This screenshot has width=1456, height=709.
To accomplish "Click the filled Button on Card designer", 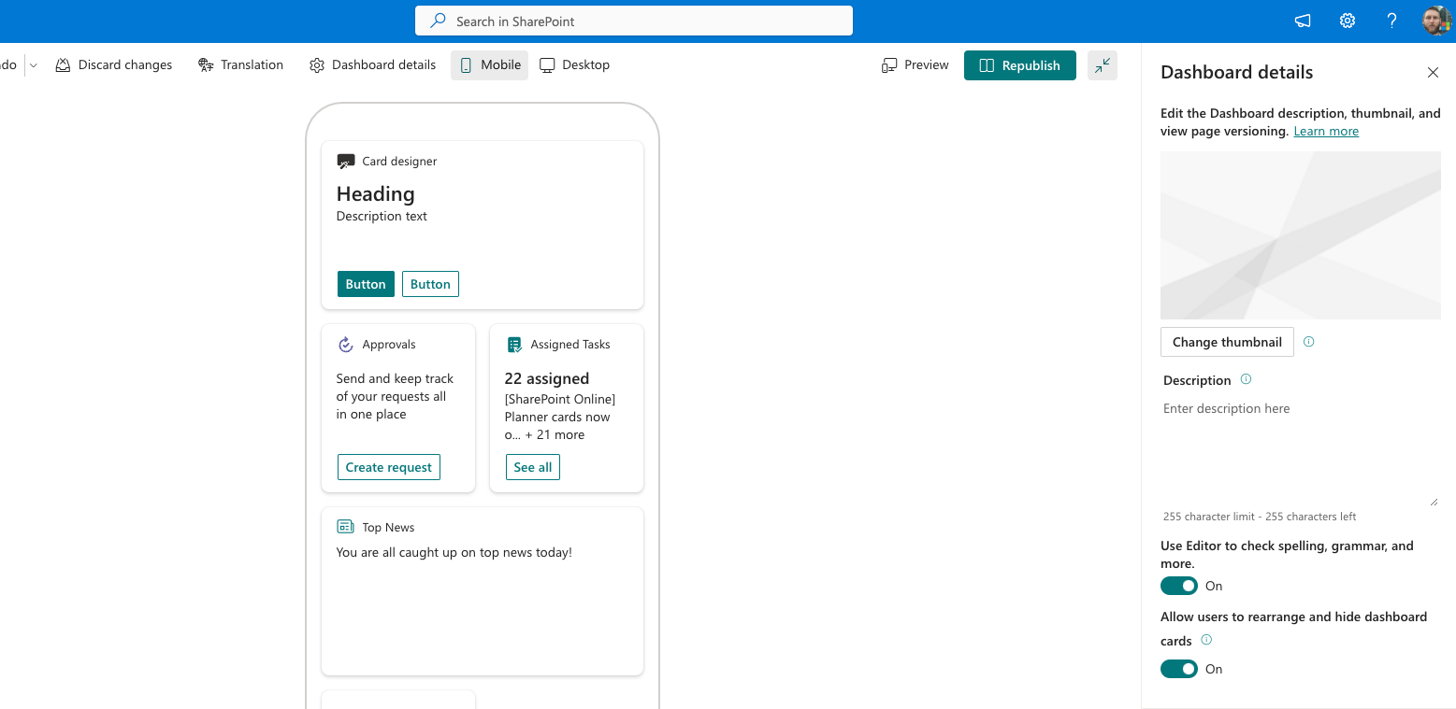I will point(366,284).
